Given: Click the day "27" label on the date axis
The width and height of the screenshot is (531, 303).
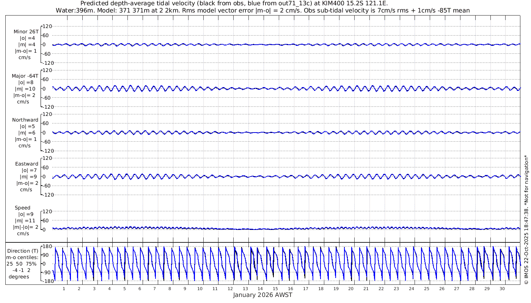Looking at the screenshot, I should coord(457,289).
